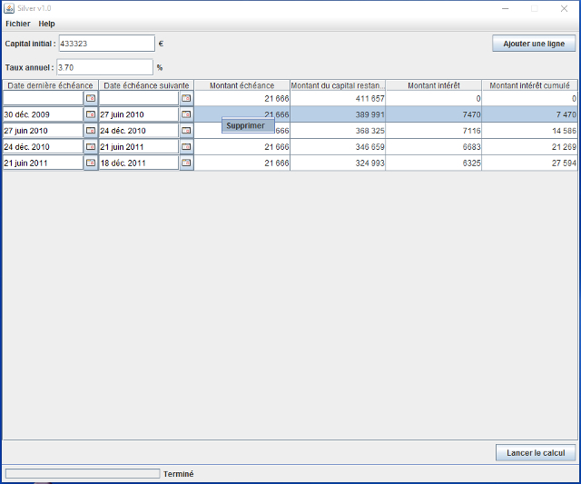Open calendar for last due date 24 déc. 2010
This screenshot has height=484, width=581.
pyautogui.click(x=91, y=147)
